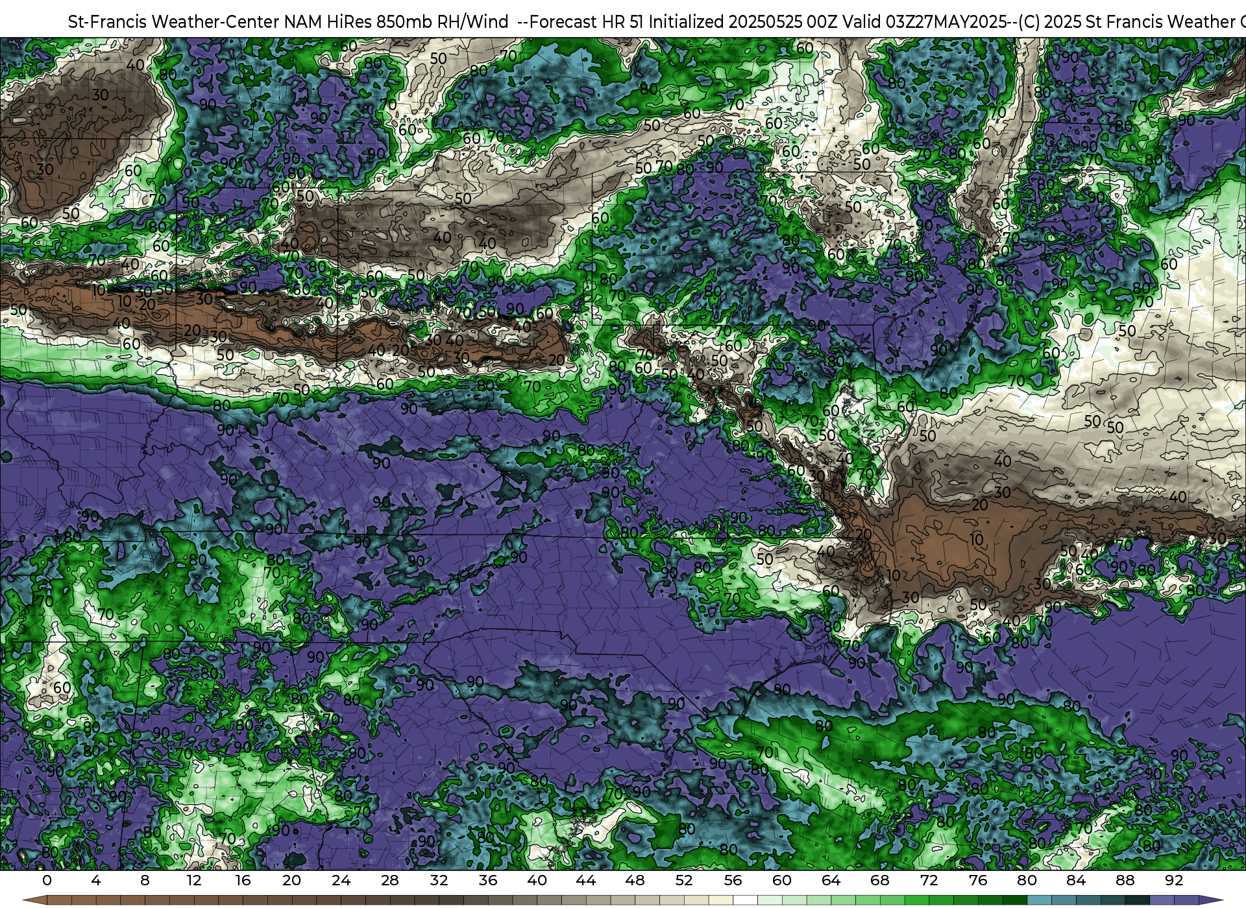Click the colorbar label '20'

click(x=292, y=880)
